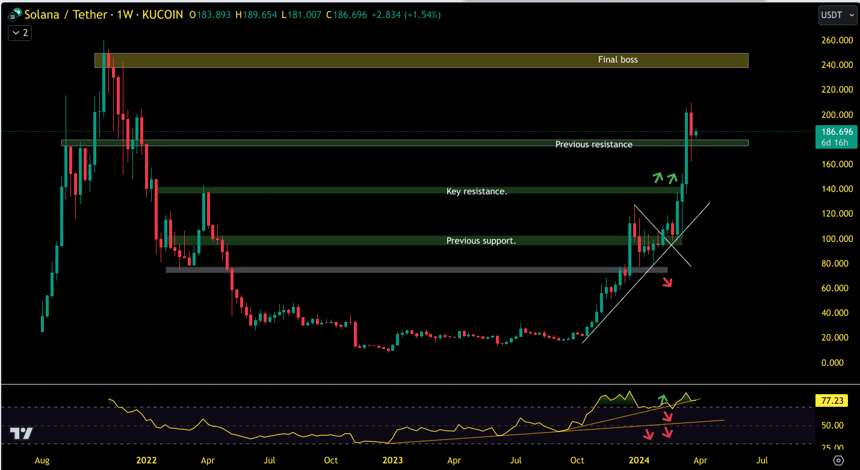The image size is (860, 470).
Task: Click the high value H189.654
Action: (x=257, y=14)
